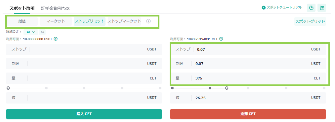
Task: Click the sell-side slider handle
Action: point(227,88)
